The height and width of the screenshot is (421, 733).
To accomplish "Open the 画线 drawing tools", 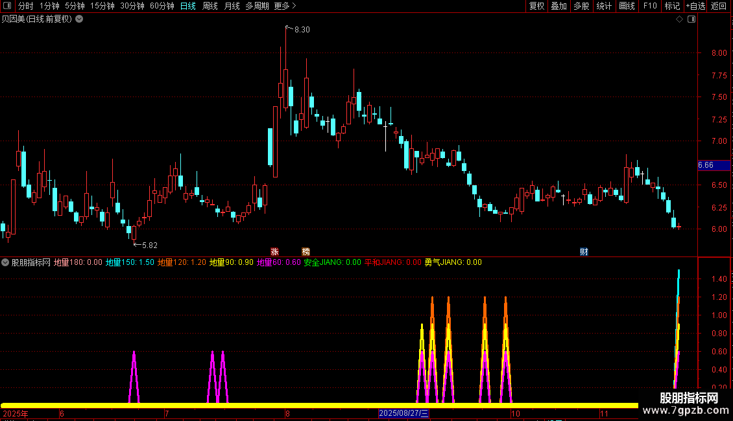I will pos(627,6).
